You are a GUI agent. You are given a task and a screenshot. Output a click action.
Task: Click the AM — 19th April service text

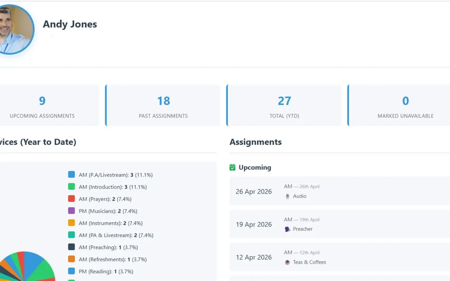click(x=302, y=220)
